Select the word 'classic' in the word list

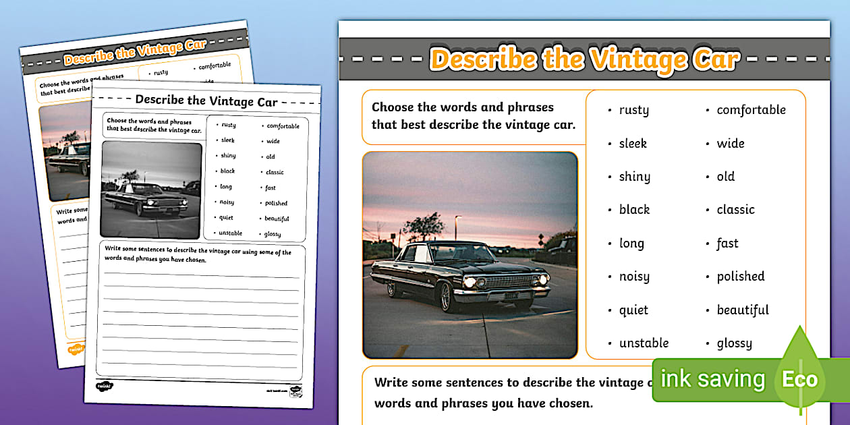735,210
